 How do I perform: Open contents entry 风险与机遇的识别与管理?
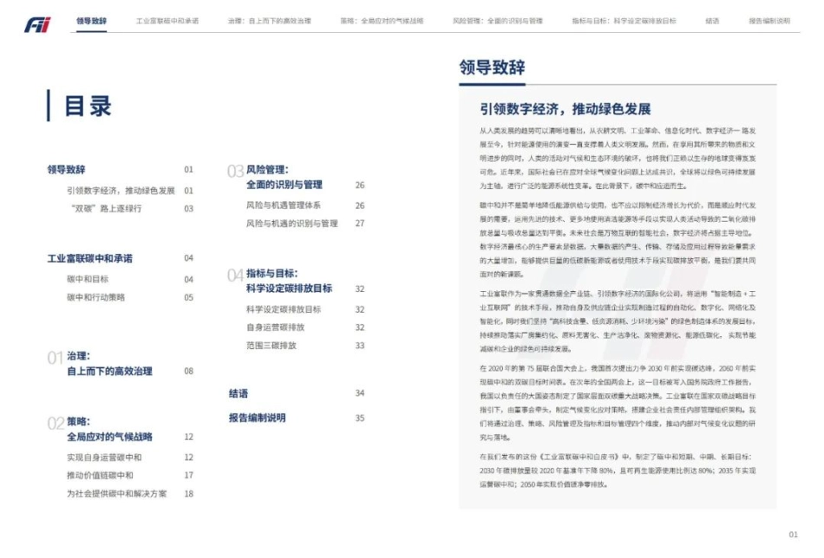292,223
